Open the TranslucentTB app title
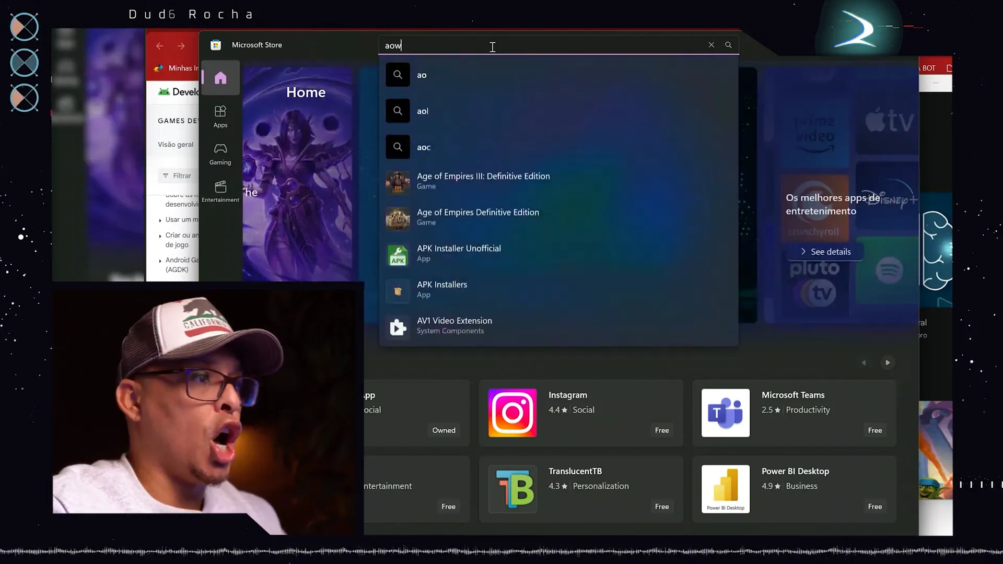1003x564 pixels. 575,472
